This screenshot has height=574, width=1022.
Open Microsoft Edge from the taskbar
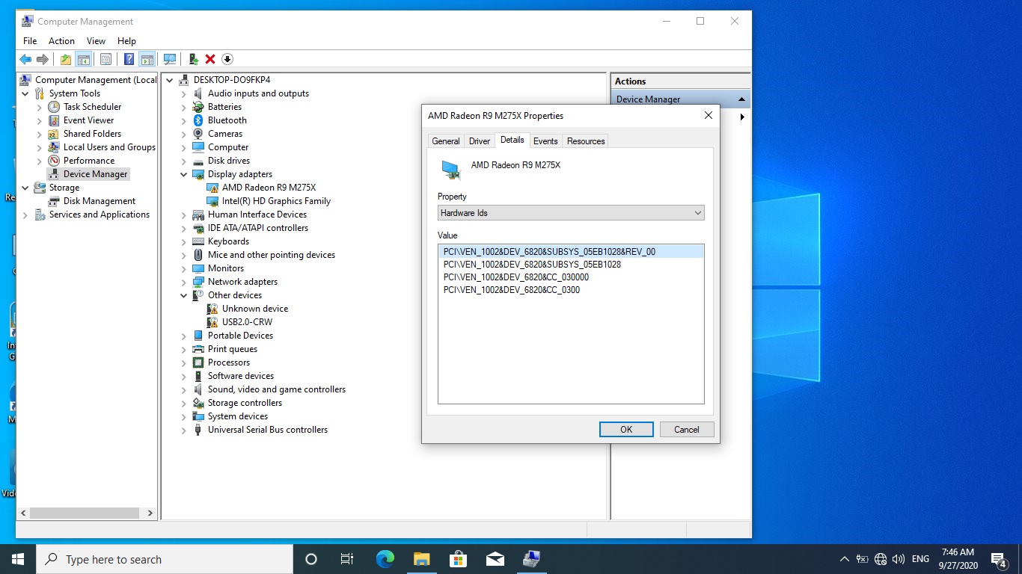coord(385,559)
